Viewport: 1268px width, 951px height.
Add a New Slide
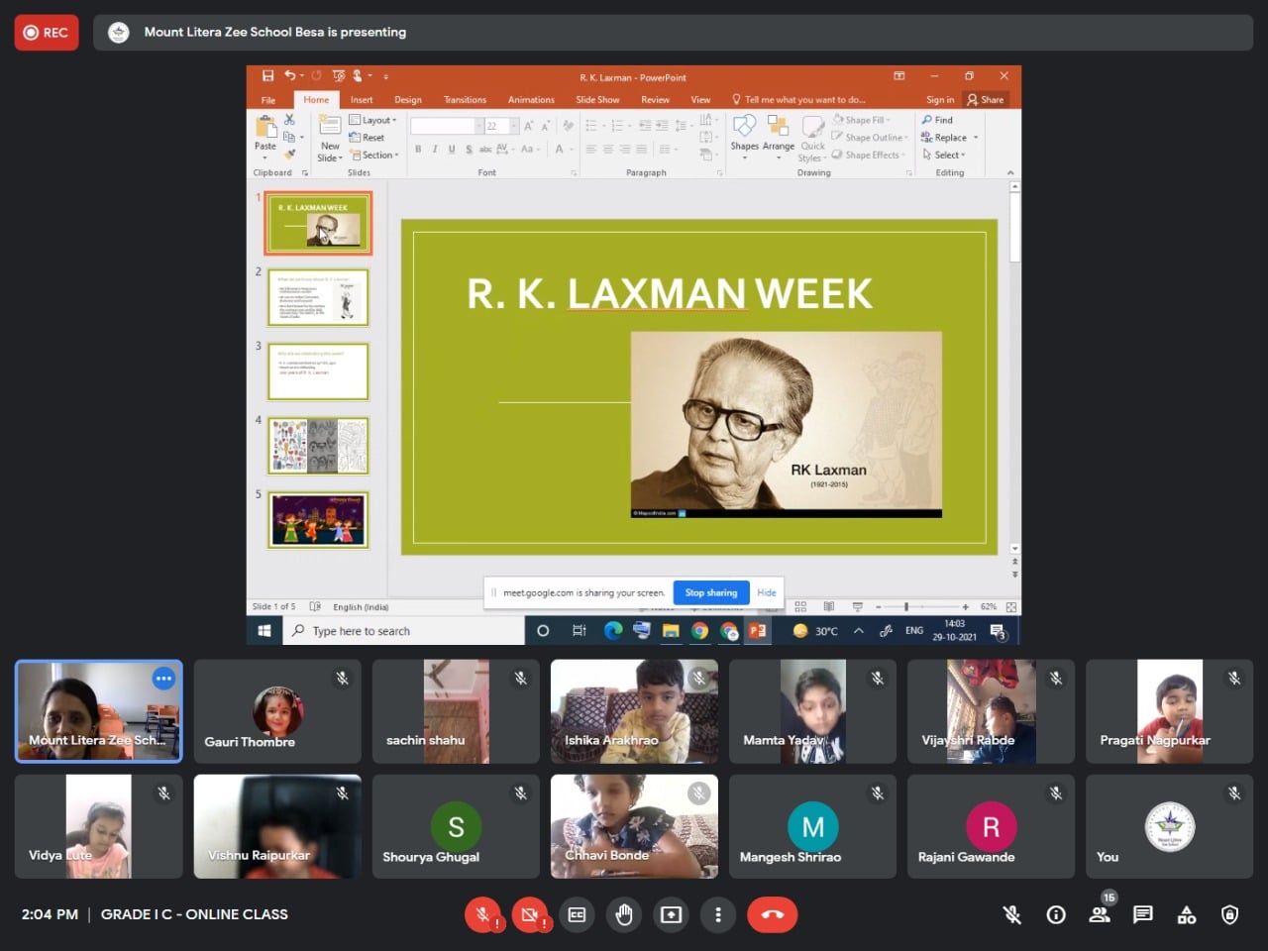tap(330, 138)
